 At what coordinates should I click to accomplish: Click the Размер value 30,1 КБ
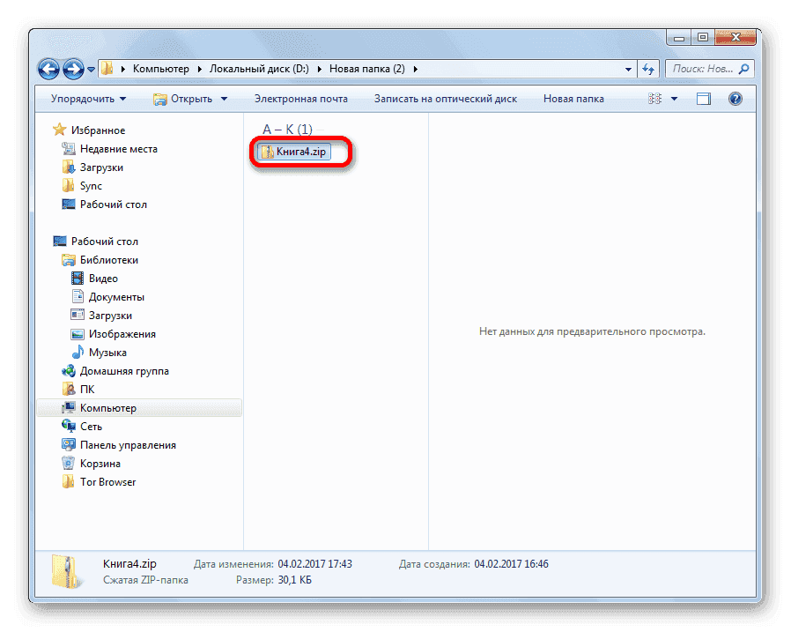[294, 581]
